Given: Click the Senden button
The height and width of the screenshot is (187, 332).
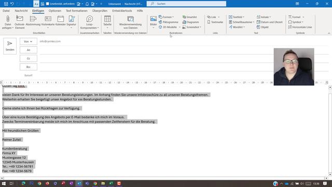Looking at the screenshot, I should [x=10, y=46].
